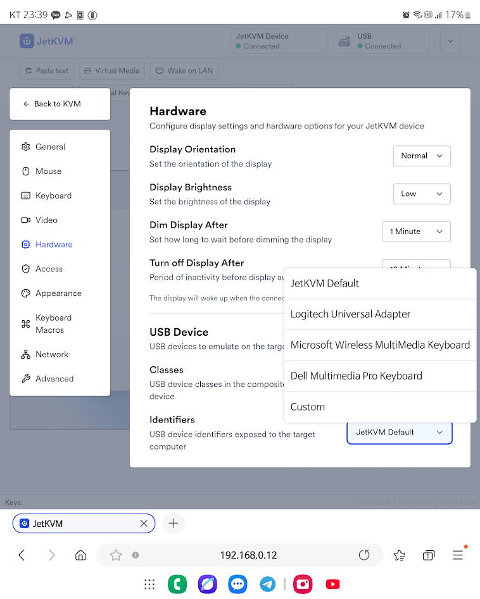Click the Advanced wrench icon
Viewport: 480px width, 599px height.
pos(25,379)
